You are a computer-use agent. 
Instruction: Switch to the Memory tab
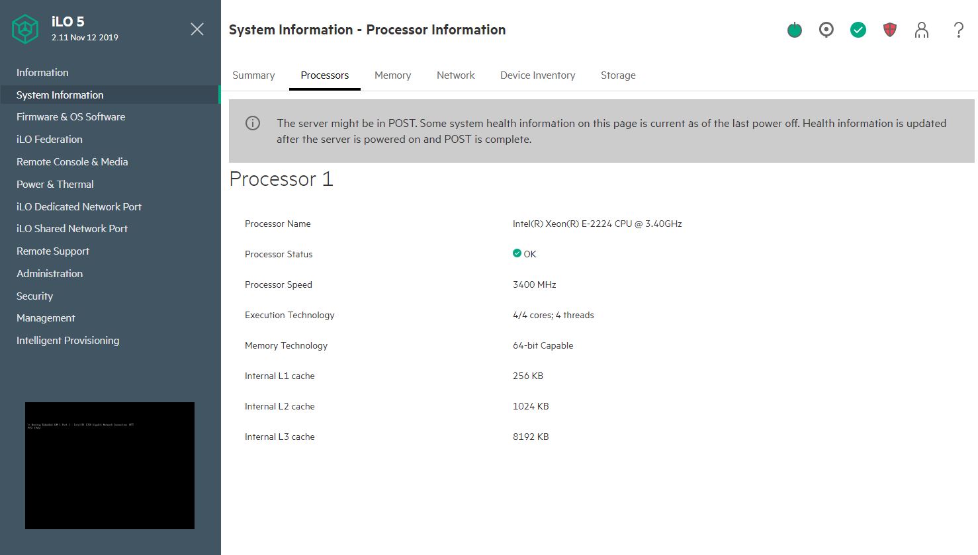[x=392, y=75]
